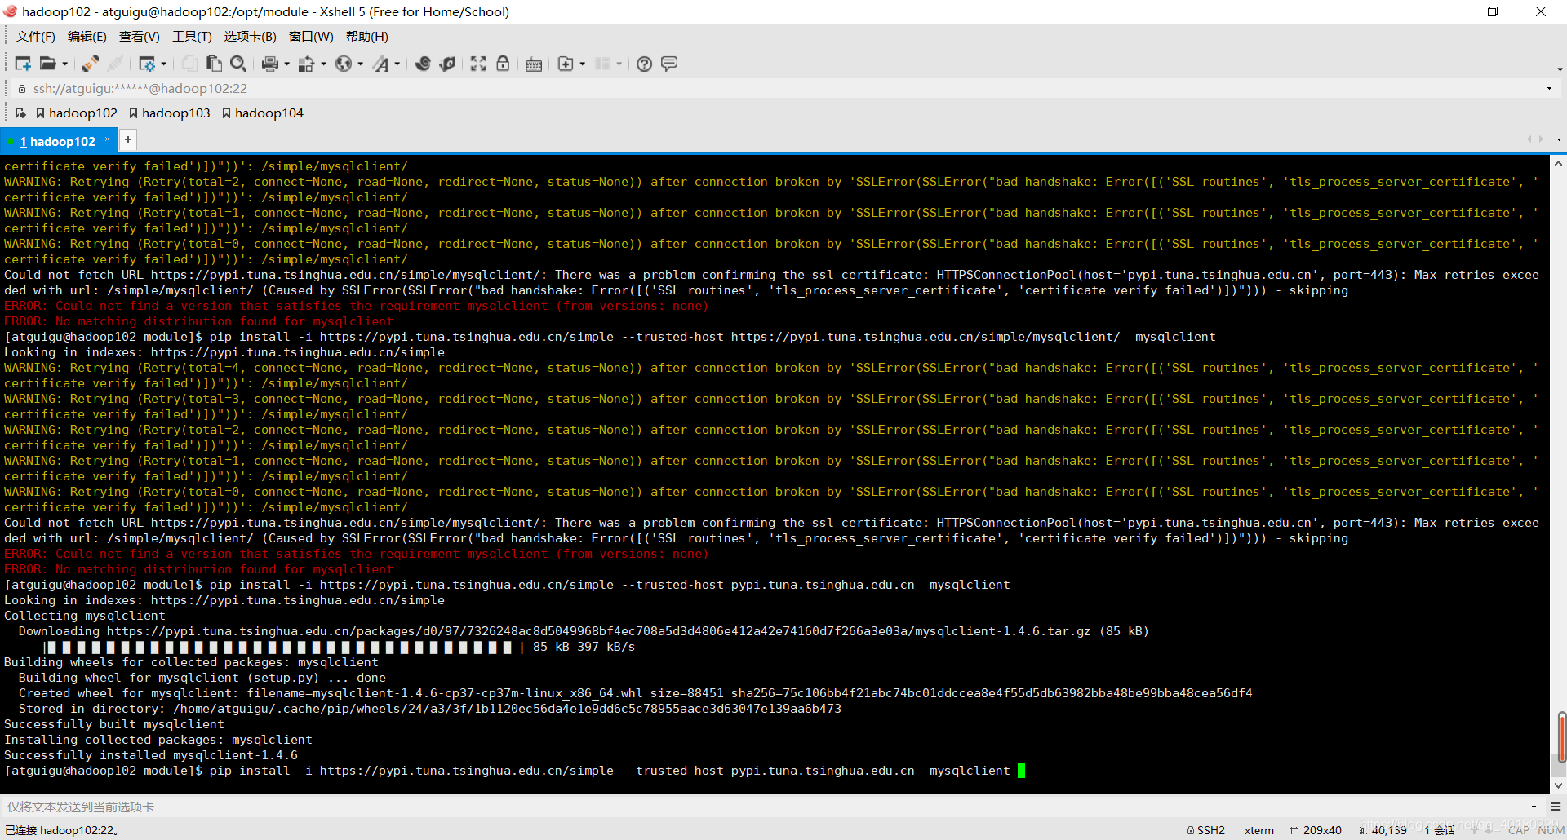Expand the session properties dropdown arrow

[x=164, y=64]
